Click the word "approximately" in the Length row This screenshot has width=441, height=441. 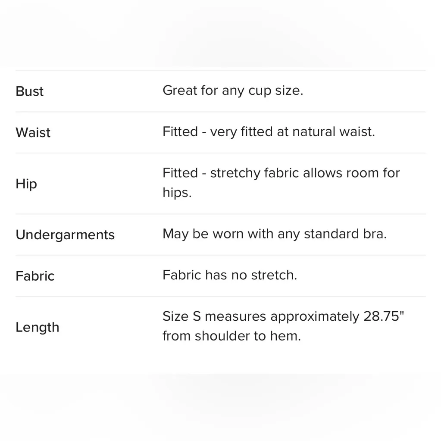[x=314, y=316]
